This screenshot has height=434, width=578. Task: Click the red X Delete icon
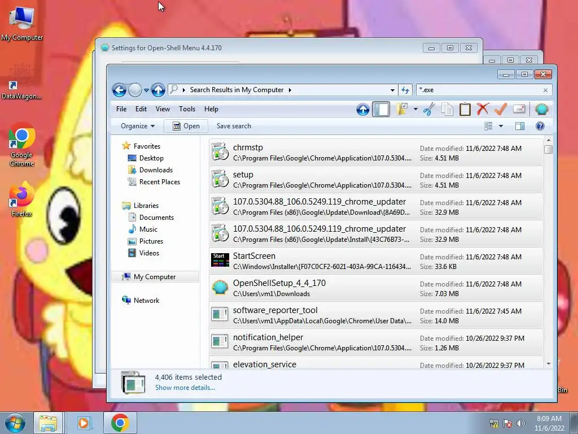point(483,109)
